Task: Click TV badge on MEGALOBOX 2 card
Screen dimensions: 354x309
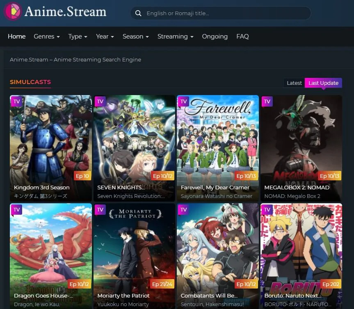Action: [x=267, y=101]
